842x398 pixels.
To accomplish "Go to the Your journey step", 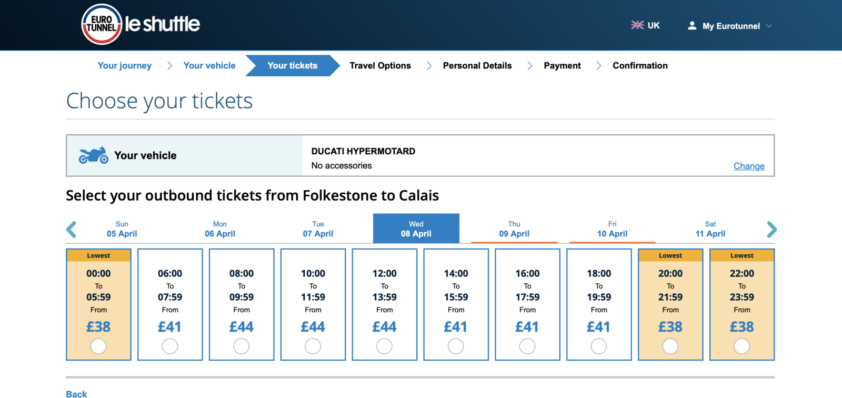I will point(125,66).
